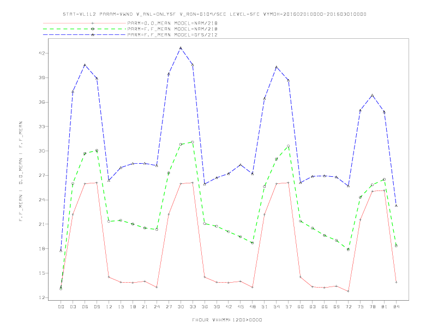The width and height of the screenshot is (432, 334).
Task: Click the red observed marker above hour 72
Action: [x=348, y=291]
